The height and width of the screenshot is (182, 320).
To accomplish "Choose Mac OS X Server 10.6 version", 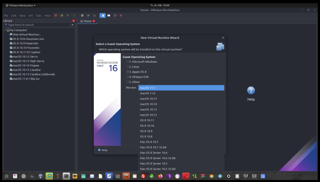I will tap(181, 153).
